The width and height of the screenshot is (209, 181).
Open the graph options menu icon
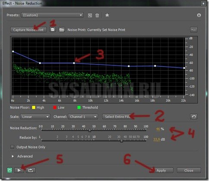[193, 30]
